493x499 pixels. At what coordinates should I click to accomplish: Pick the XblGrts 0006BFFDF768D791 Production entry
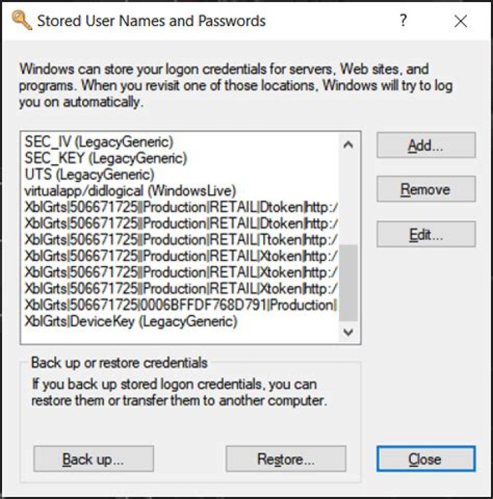181,305
